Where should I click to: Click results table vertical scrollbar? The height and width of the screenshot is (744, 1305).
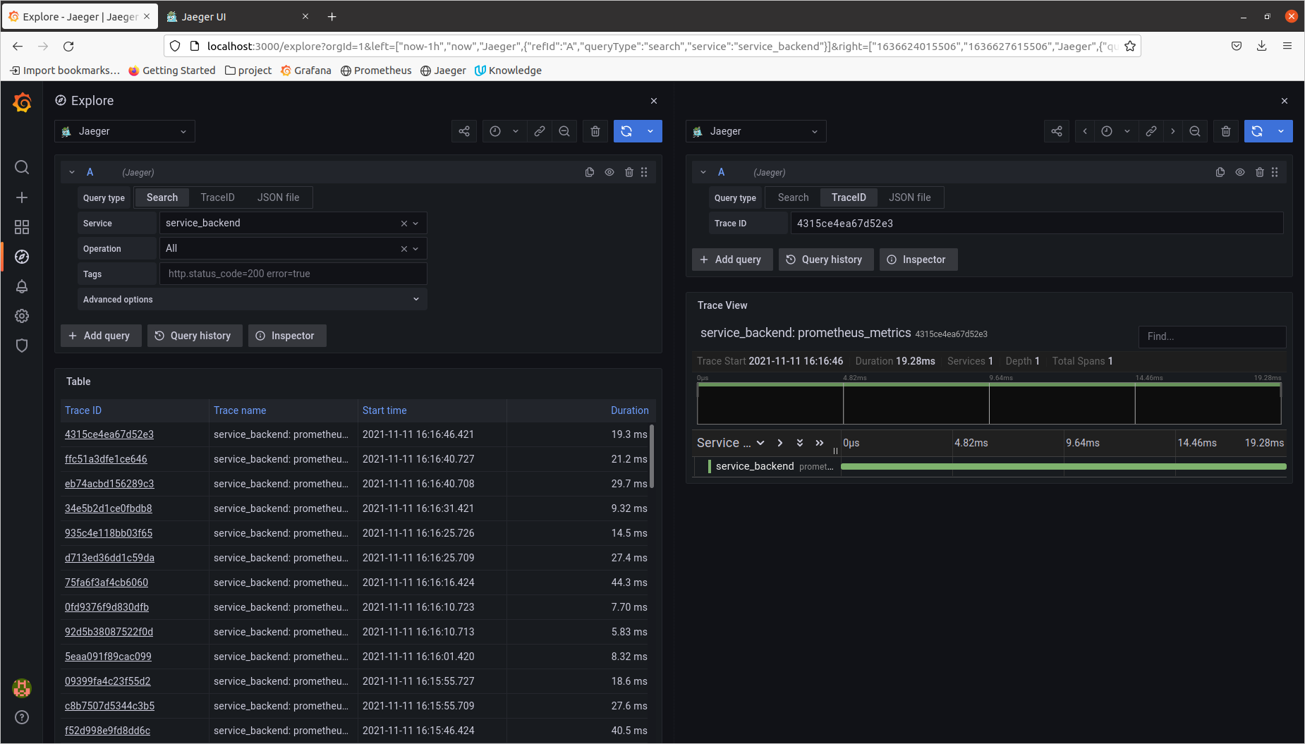click(652, 456)
